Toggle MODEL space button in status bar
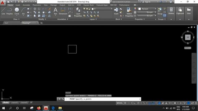198x111 pixels. [119, 103]
